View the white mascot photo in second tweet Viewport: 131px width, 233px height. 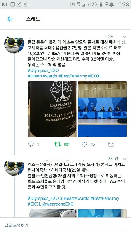point(52,213)
